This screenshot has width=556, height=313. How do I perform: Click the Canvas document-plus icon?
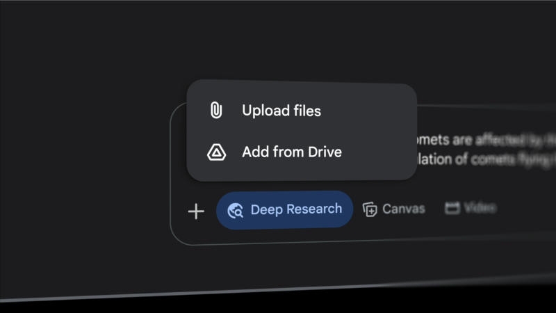[x=370, y=209]
